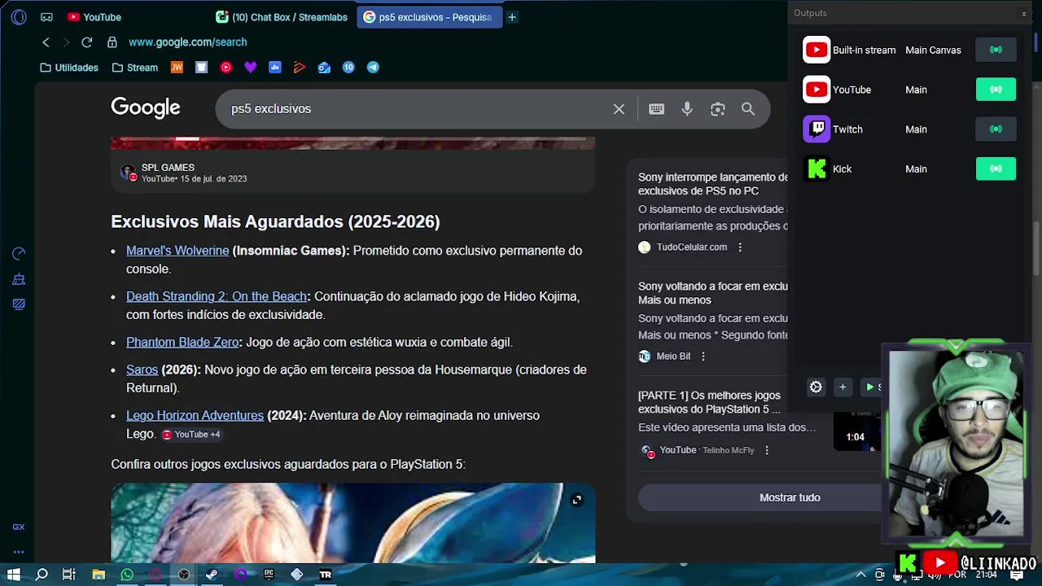Select the ps5 exclusivos tab

428,17
